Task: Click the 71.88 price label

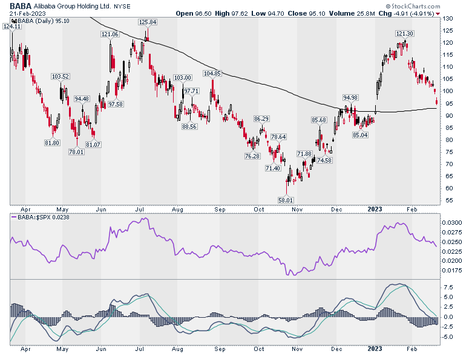Action: click(304, 154)
